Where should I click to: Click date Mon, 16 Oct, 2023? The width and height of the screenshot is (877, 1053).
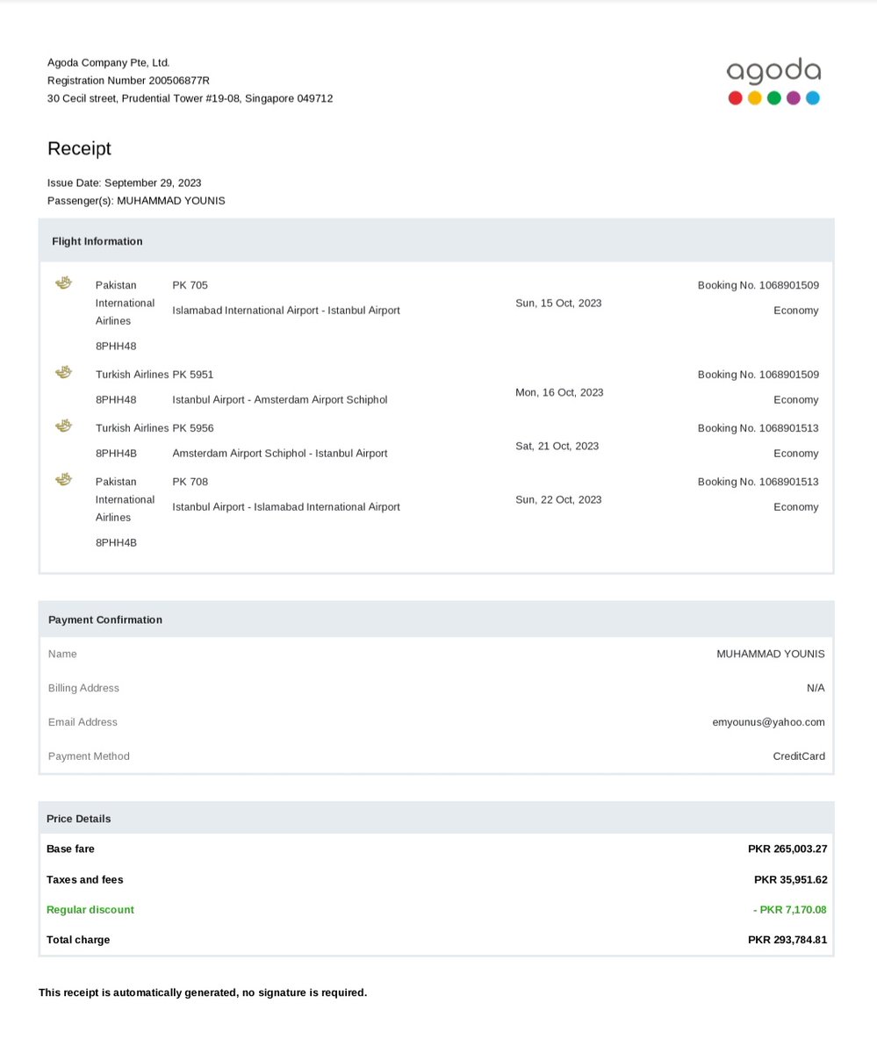pyautogui.click(x=559, y=392)
